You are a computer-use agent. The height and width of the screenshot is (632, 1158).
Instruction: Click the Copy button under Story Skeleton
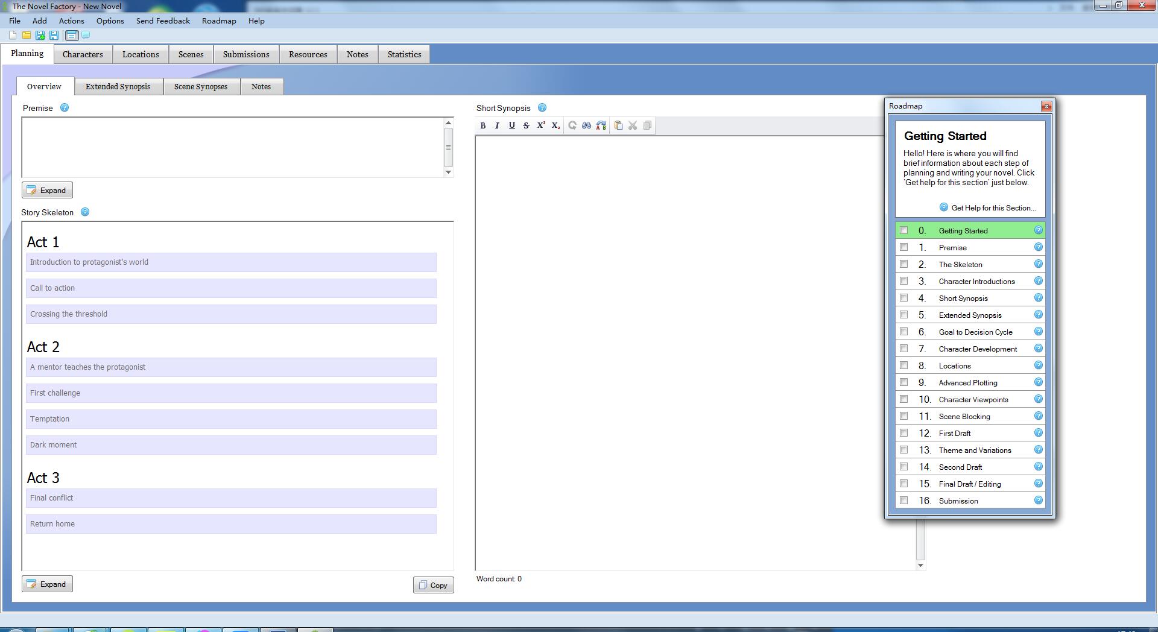(x=433, y=585)
